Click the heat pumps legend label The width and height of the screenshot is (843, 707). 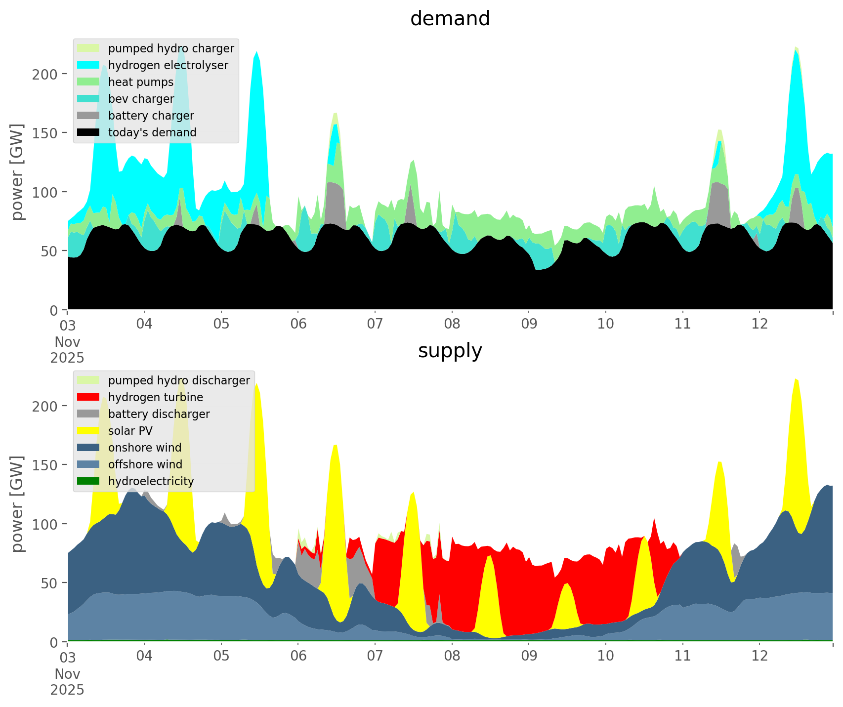coord(141,82)
